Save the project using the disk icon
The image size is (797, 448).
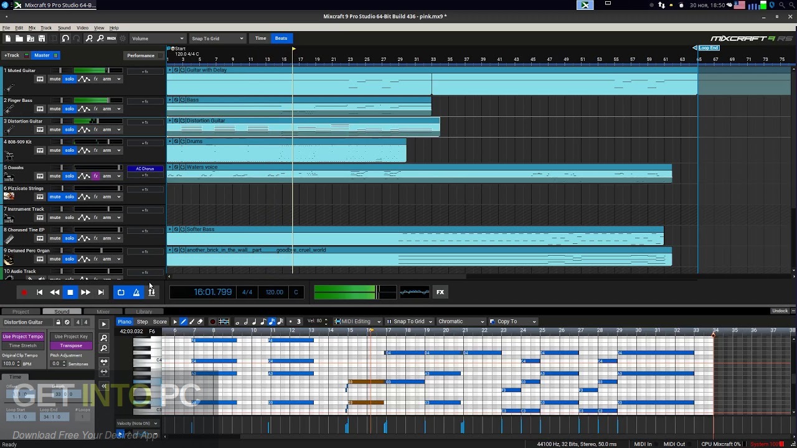[42, 38]
